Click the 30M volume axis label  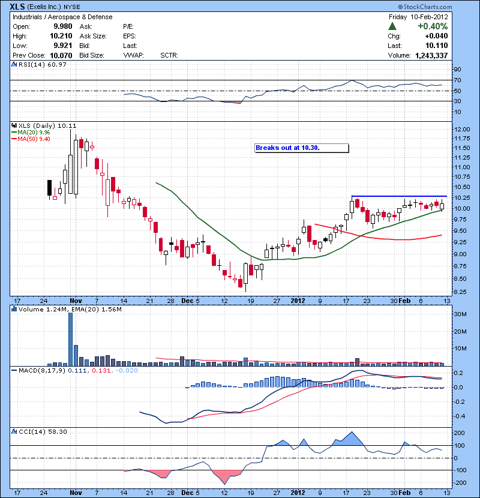[460, 314]
